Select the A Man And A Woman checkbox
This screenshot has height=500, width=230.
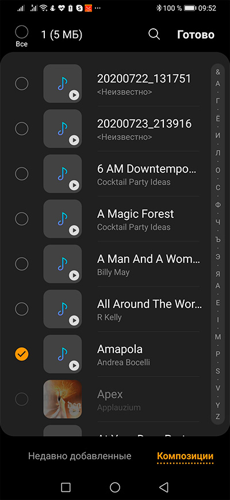pos(22,264)
